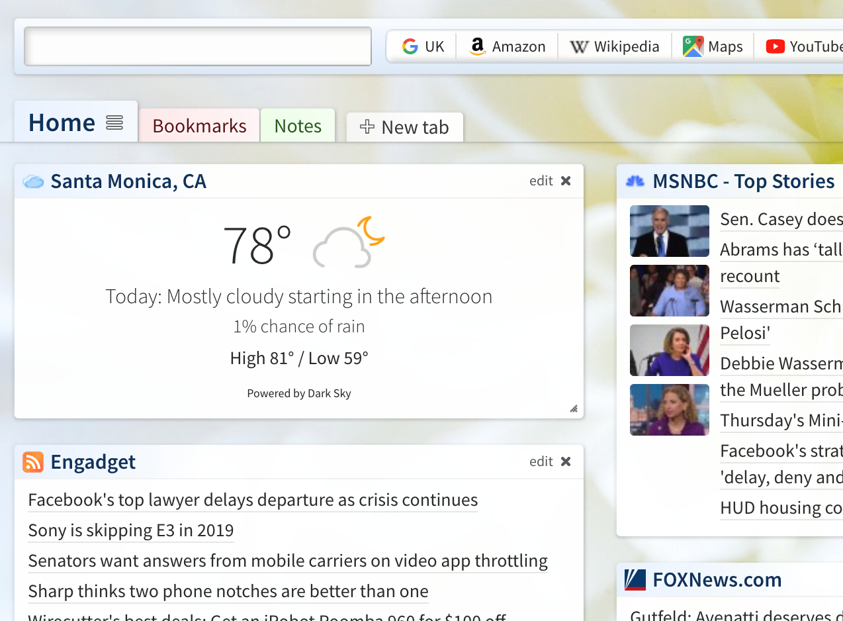The height and width of the screenshot is (621, 843).
Task: Click the cloud icon beside Santa Monica, CA
Action: 33,181
